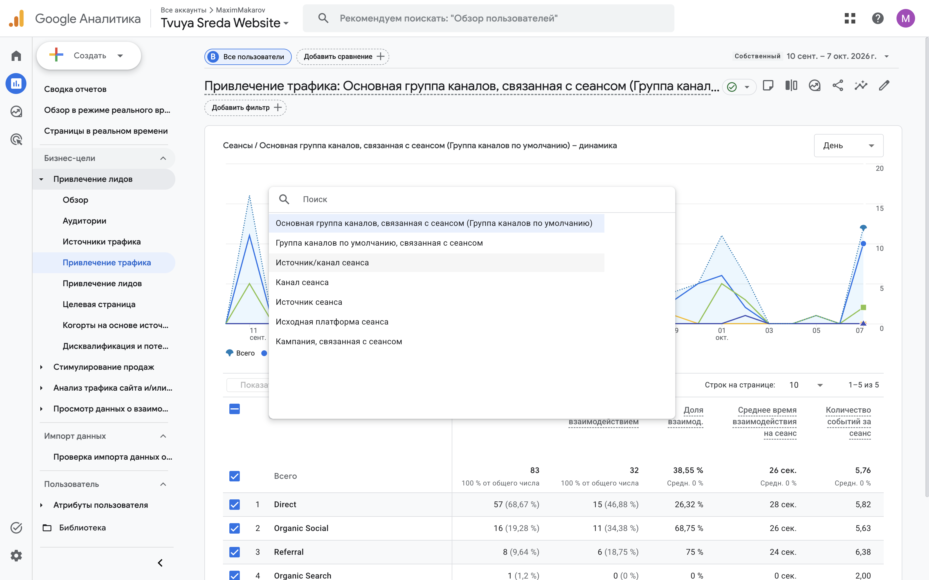The image size is (929, 580).
Task: Select Канал сеанса dimension option
Action: [x=436, y=282]
